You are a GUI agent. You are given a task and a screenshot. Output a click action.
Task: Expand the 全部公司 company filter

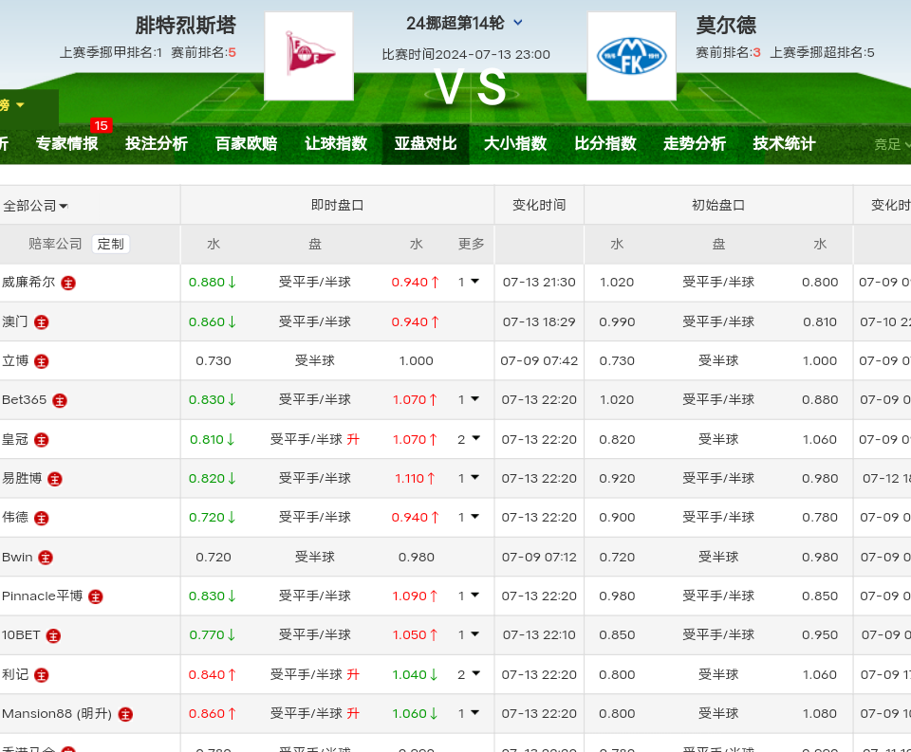point(35,206)
